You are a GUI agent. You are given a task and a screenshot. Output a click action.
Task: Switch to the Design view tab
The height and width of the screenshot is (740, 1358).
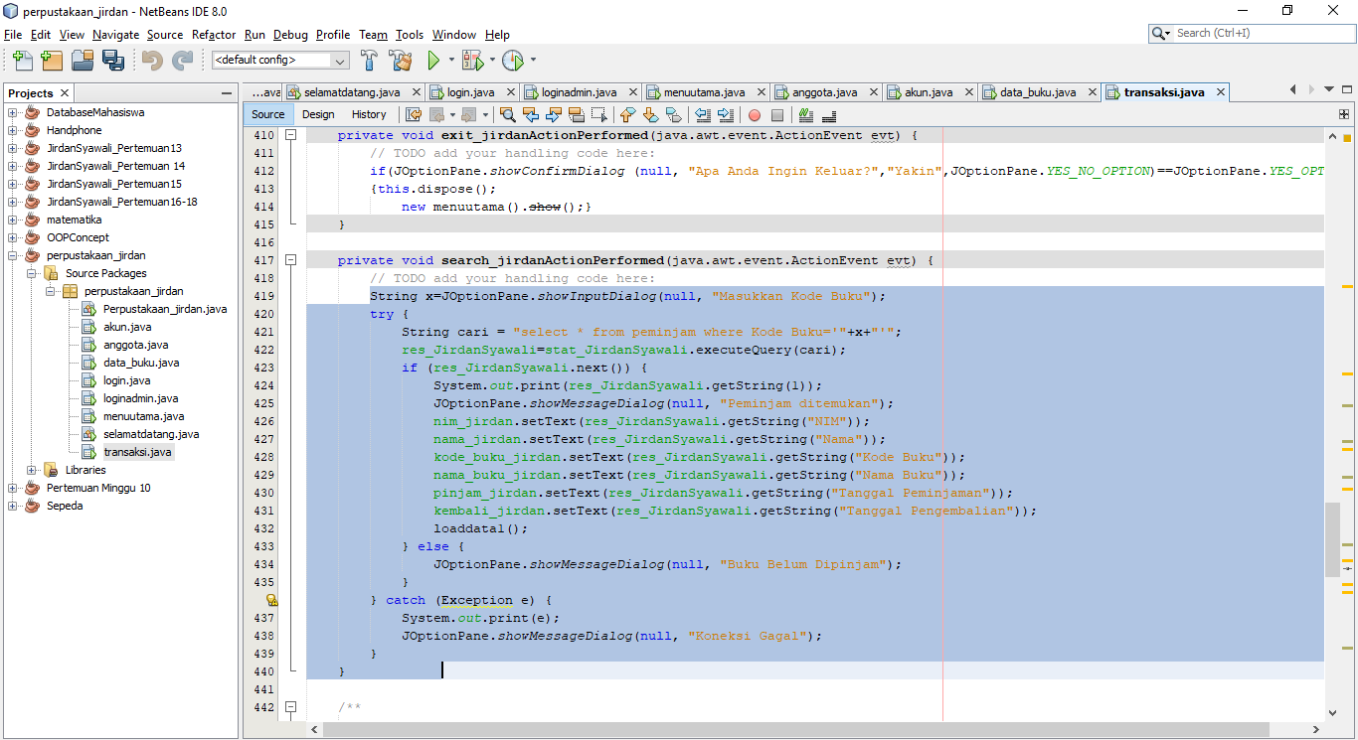(x=317, y=114)
